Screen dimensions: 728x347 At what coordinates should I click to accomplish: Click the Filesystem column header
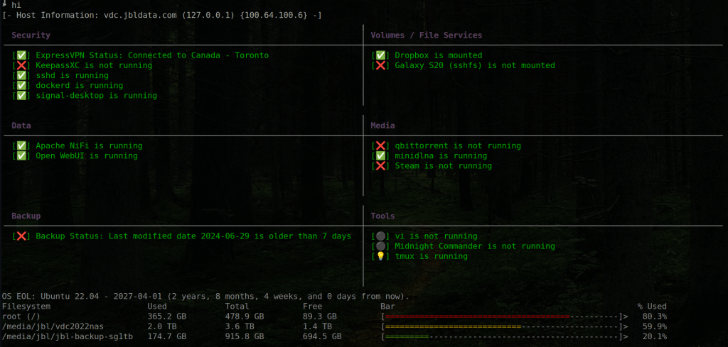coord(26,307)
